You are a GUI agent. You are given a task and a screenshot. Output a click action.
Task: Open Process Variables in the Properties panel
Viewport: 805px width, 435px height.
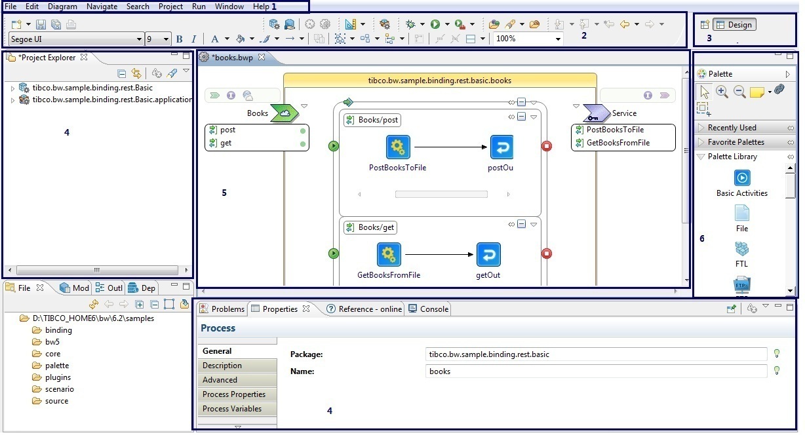[x=236, y=409]
